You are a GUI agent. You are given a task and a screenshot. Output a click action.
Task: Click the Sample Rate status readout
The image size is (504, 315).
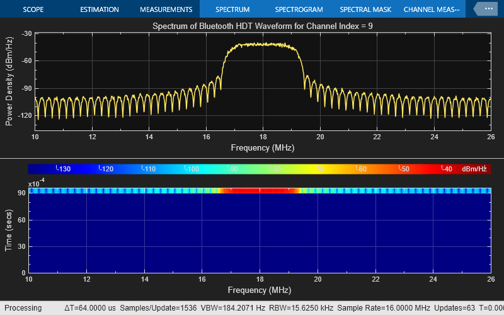(x=387, y=308)
